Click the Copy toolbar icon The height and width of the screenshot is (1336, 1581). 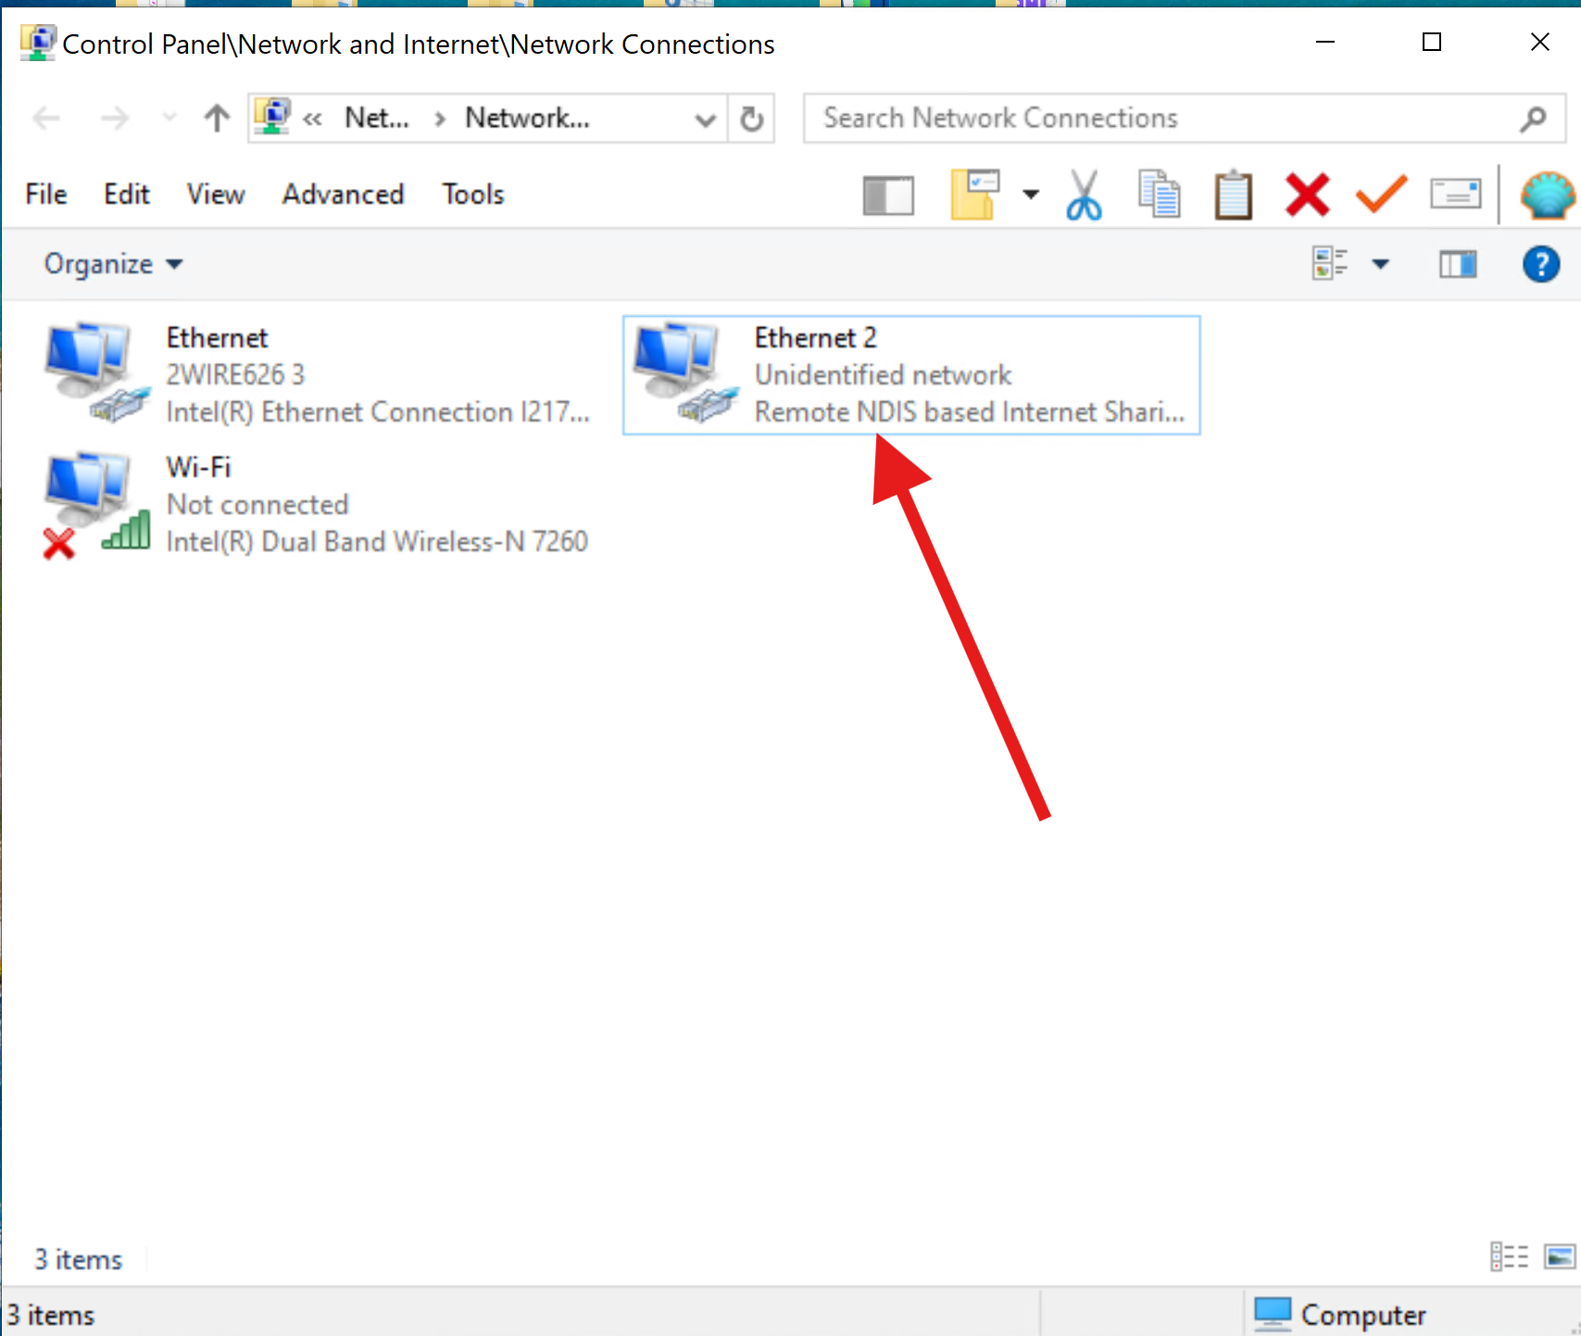pos(1159,195)
